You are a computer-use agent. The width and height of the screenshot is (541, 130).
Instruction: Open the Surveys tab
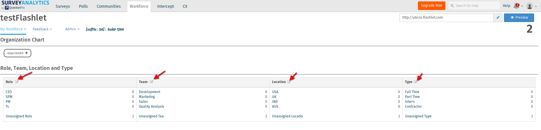click(x=63, y=6)
